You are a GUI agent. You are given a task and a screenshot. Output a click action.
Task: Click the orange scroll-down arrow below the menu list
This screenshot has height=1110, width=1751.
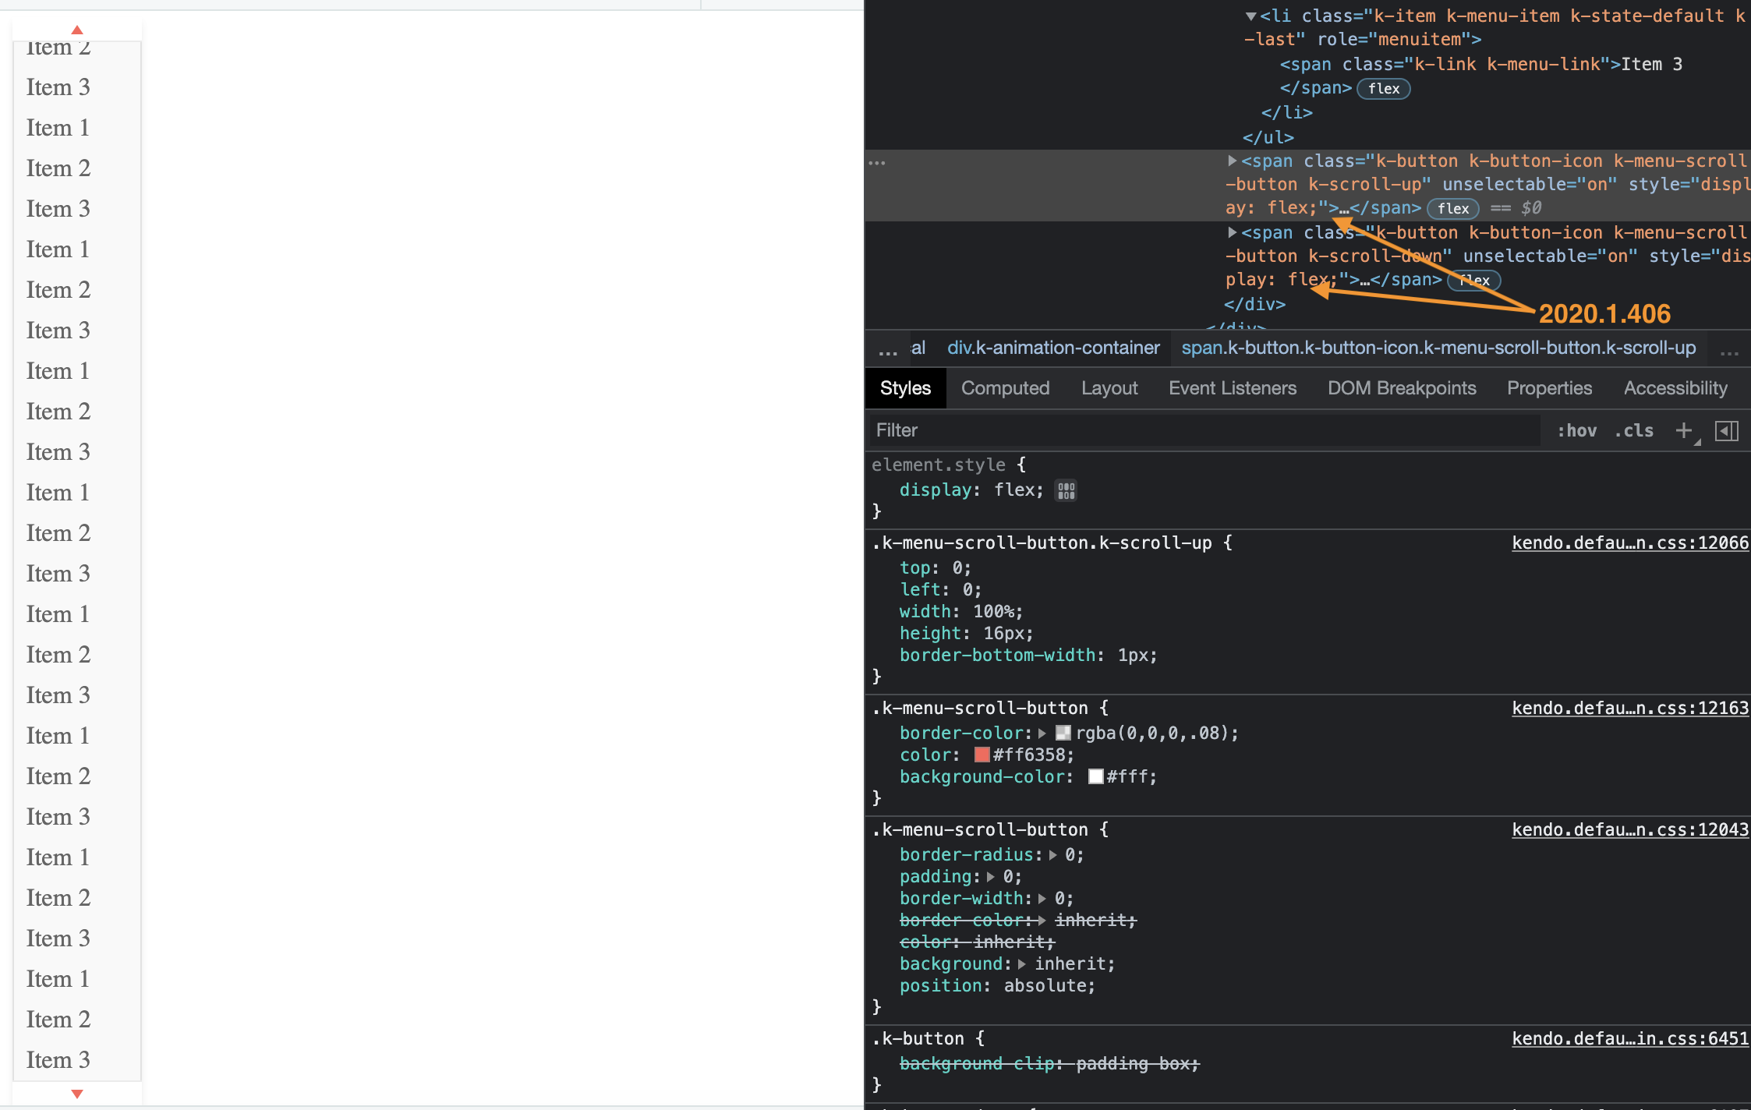[x=76, y=1094]
